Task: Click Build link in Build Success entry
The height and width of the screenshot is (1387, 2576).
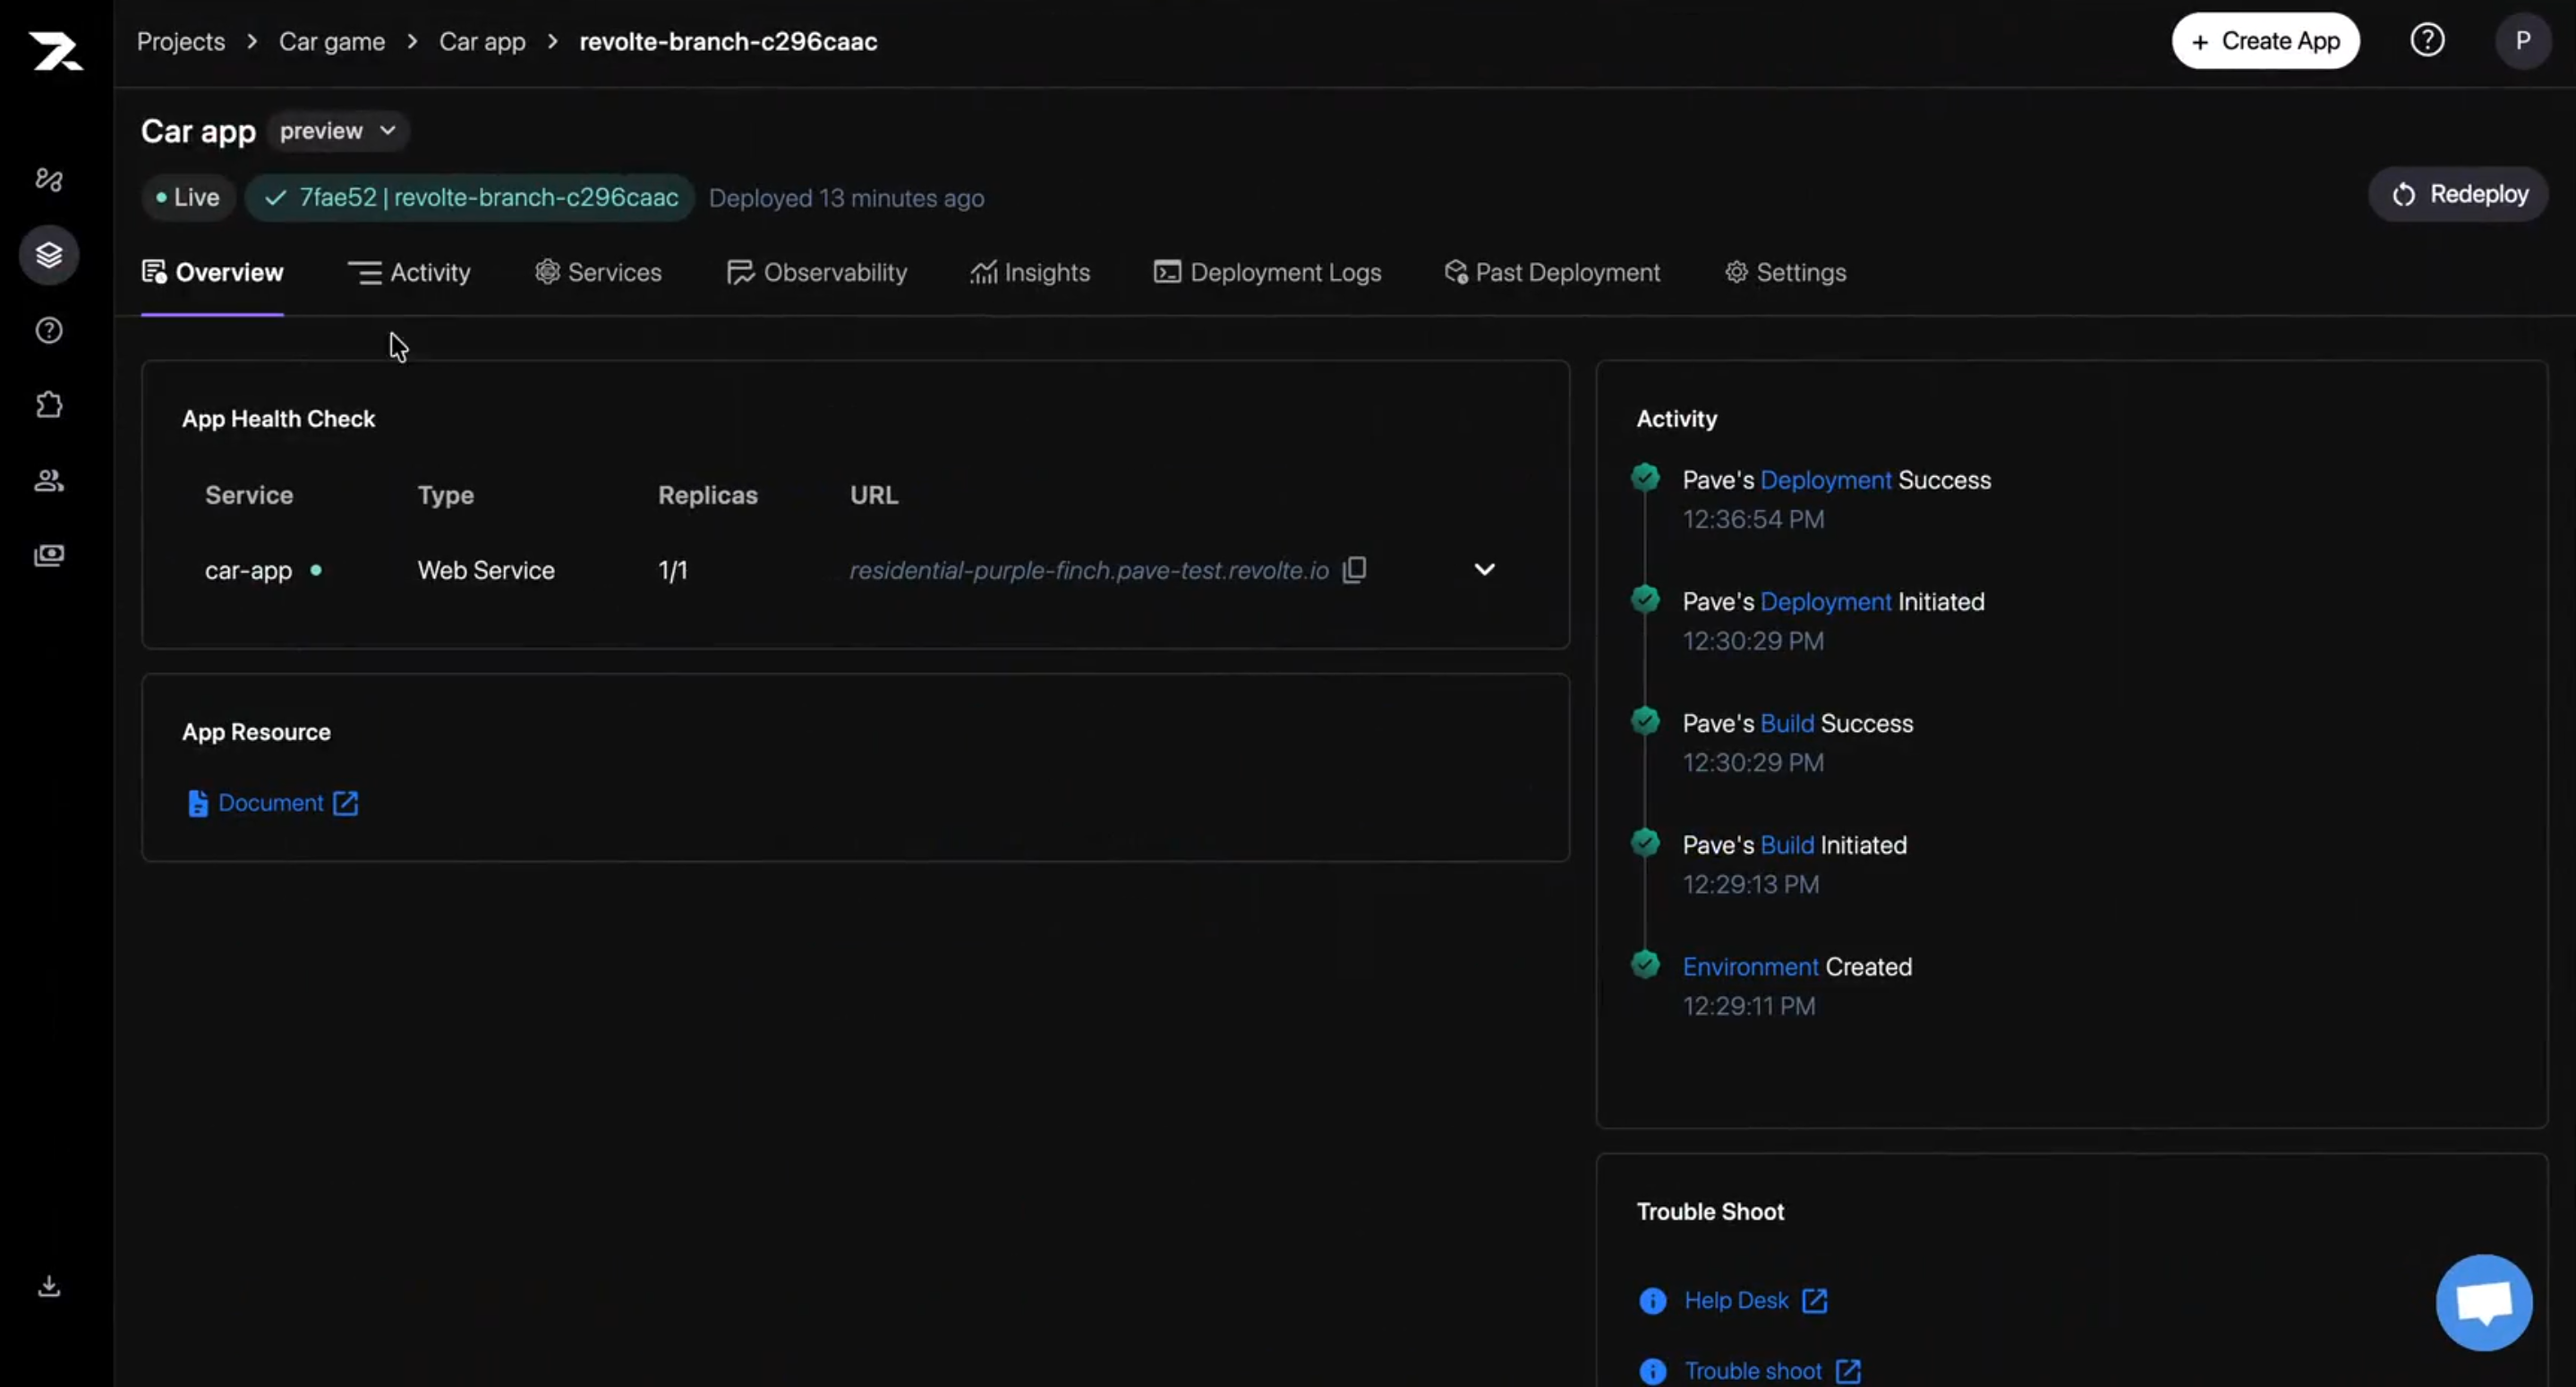Action: pyautogui.click(x=1787, y=724)
